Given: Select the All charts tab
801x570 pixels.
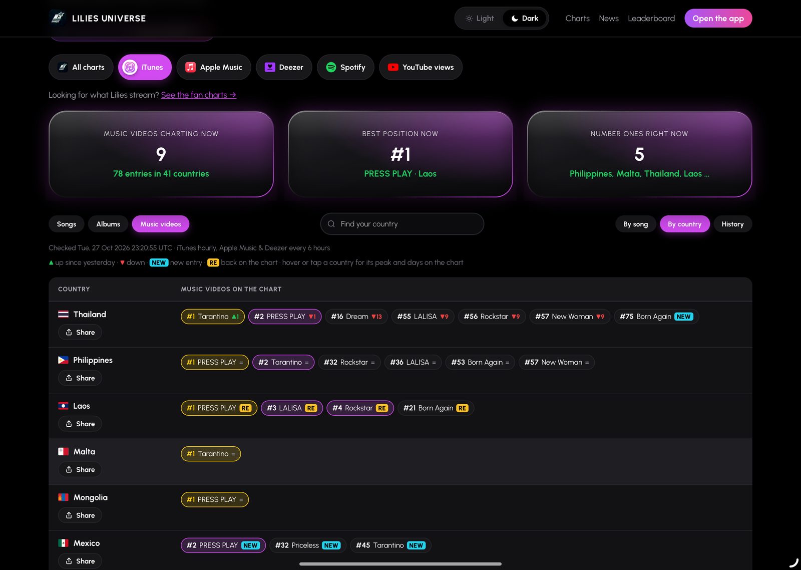Looking at the screenshot, I should (81, 67).
